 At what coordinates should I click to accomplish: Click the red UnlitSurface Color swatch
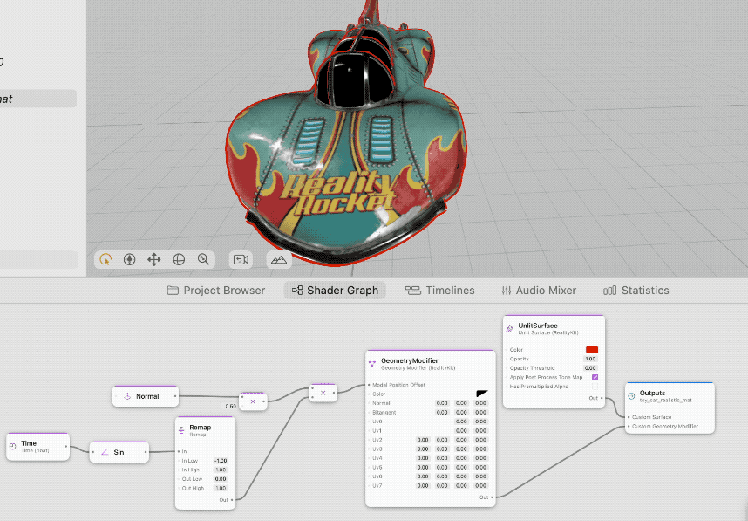[592, 350]
